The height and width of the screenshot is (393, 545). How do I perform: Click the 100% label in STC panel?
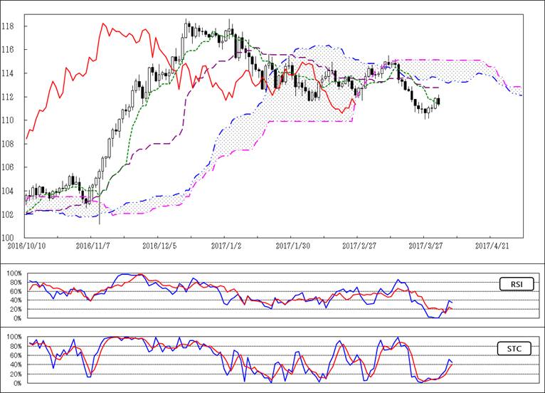tap(13, 337)
